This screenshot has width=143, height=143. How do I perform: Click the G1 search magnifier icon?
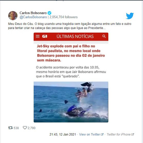coord(104,36)
